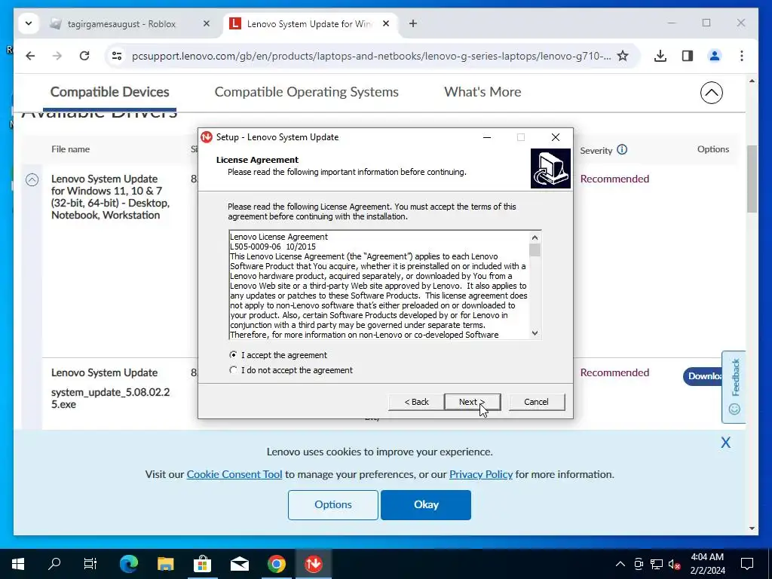Click the license text scroll up arrow
The height and width of the screenshot is (579, 772).
pyautogui.click(x=535, y=237)
